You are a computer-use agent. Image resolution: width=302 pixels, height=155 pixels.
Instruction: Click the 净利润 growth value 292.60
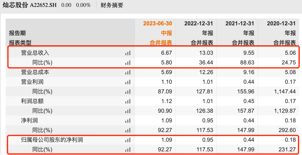(x=287, y=130)
